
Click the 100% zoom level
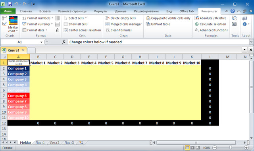point(206,148)
